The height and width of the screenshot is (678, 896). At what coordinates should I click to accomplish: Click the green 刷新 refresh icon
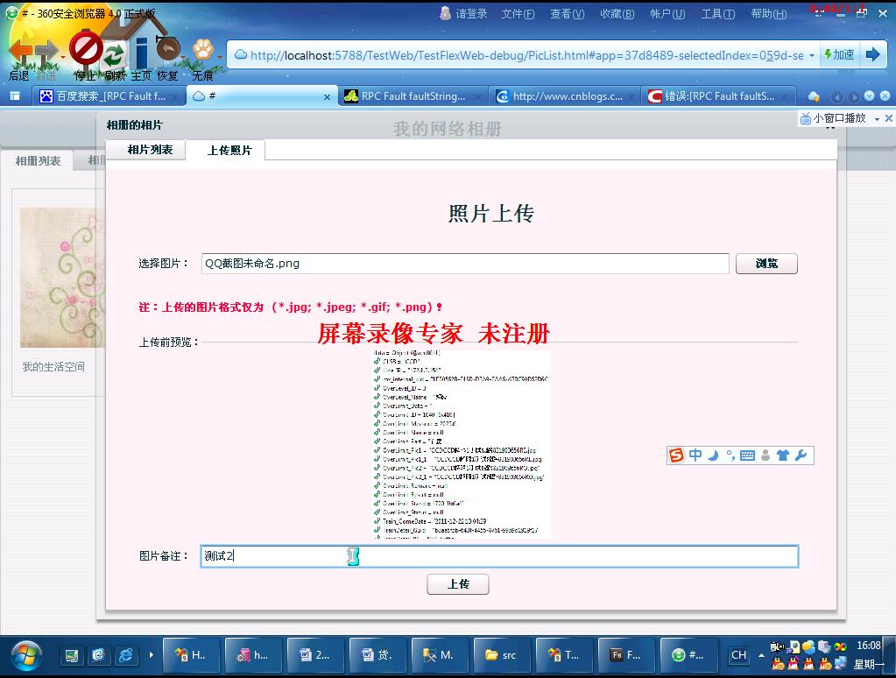(114, 54)
